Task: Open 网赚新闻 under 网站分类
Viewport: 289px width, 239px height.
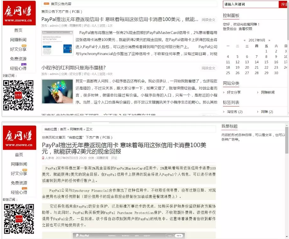Action: pyautogui.click(x=268, y=92)
